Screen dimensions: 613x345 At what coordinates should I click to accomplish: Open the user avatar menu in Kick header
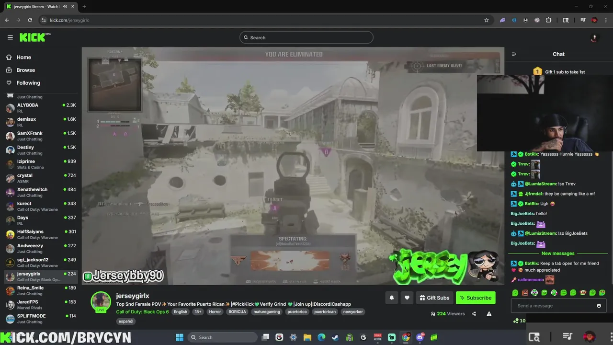594,37
